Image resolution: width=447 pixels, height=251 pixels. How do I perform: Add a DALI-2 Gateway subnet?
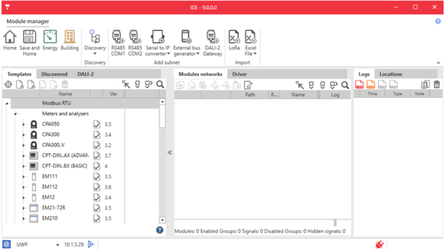[x=212, y=43]
